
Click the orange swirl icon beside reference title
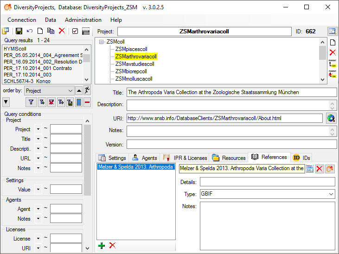coord(330,169)
